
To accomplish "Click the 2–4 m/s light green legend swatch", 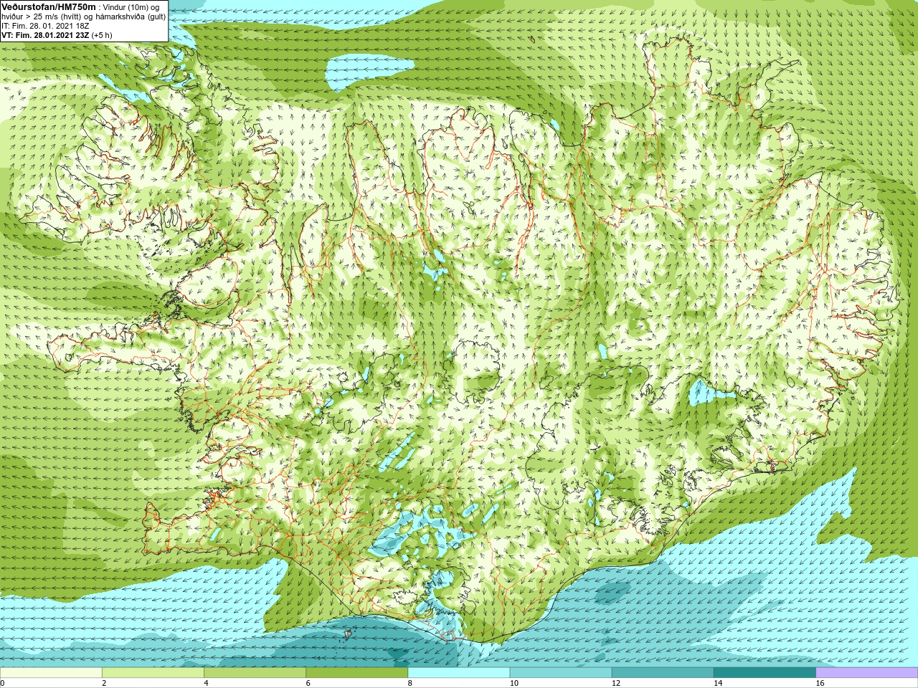I will [x=153, y=673].
